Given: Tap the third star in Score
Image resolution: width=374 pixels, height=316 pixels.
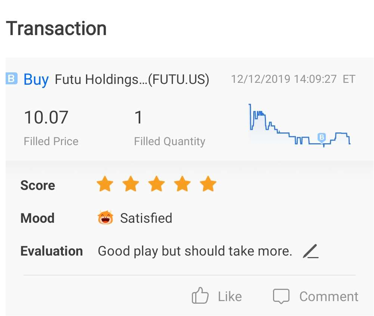Looking at the screenshot, I should (x=156, y=184).
